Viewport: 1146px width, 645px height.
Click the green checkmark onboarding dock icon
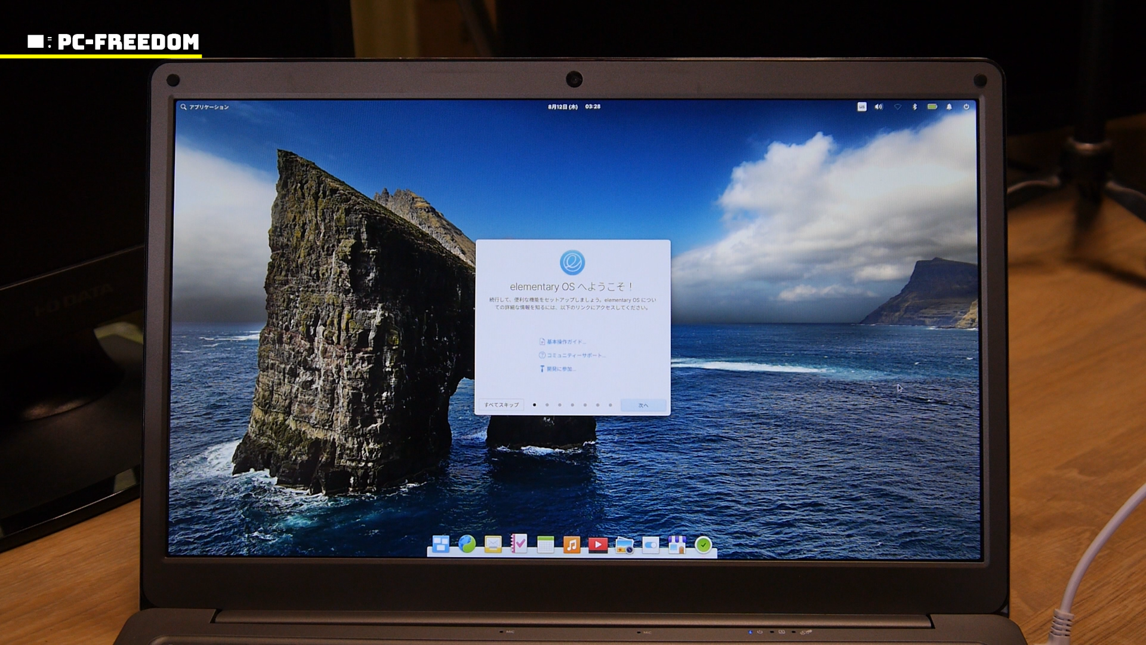pyautogui.click(x=704, y=544)
